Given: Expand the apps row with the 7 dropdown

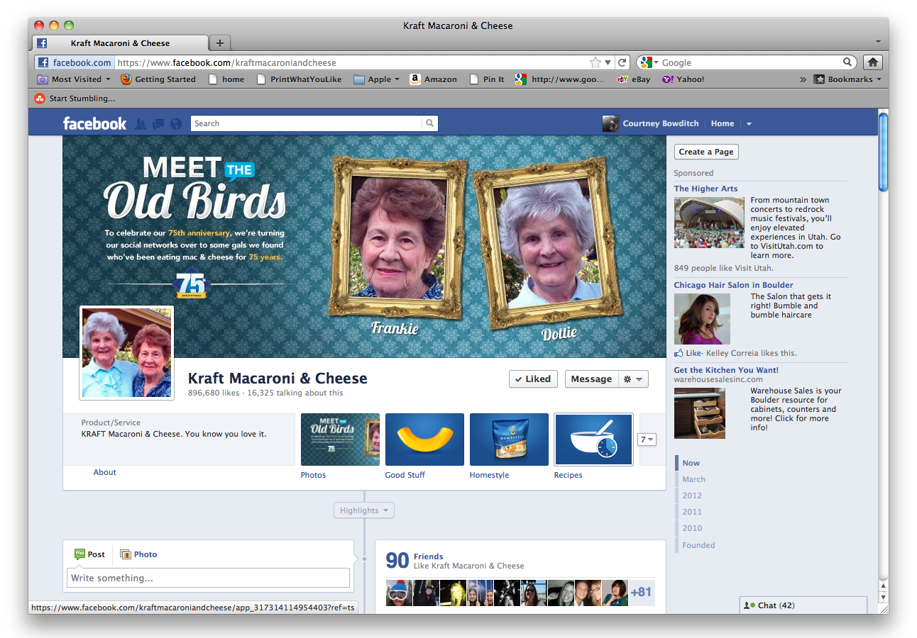Looking at the screenshot, I should [x=647, y=440].
